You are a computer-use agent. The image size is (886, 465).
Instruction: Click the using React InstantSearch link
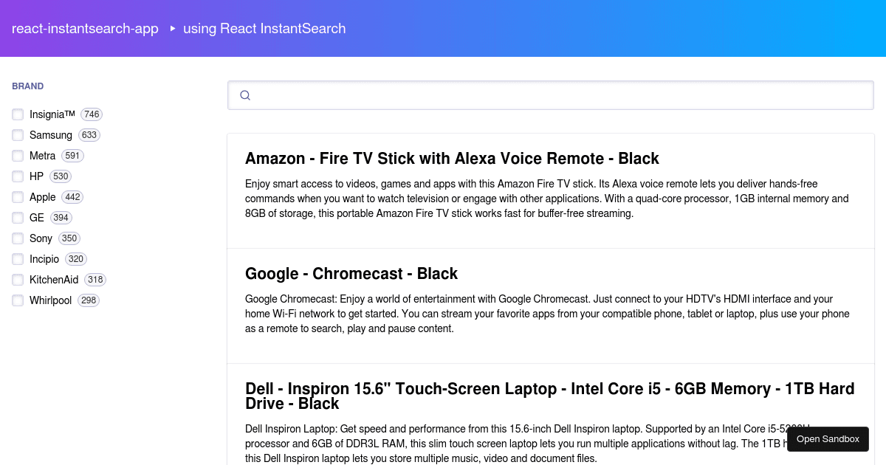(x=264, y=29)
